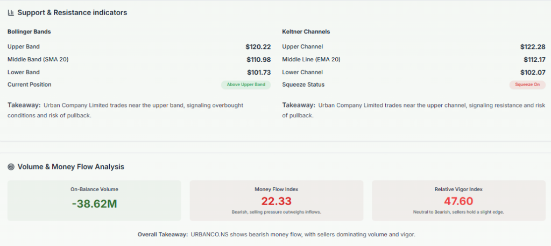
Task: Click the Volume & Money Flow target icon
Action: [x=11, y=167]
